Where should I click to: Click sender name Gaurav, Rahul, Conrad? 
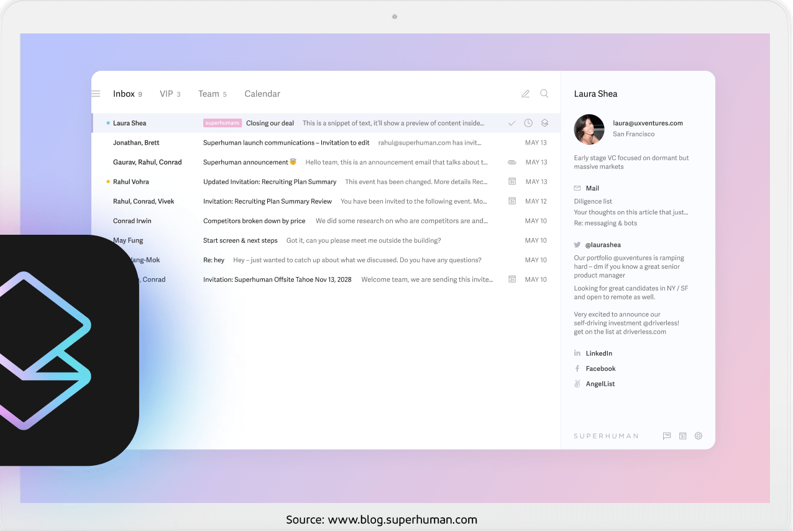147,162
